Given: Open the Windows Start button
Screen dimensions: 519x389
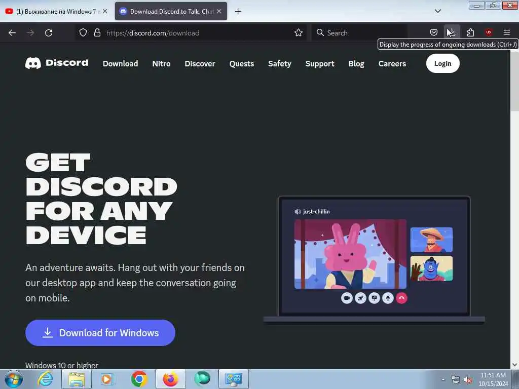Looking at the screenshot, I should (14, 379).
